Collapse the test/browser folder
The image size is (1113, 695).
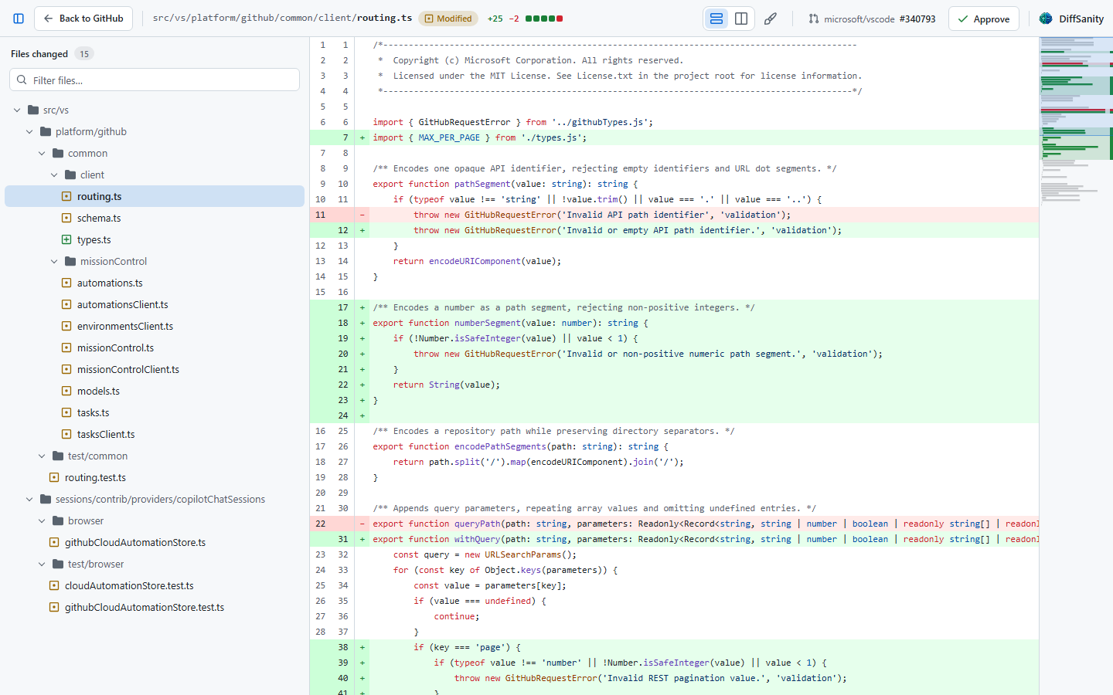(x=42, y=564)
